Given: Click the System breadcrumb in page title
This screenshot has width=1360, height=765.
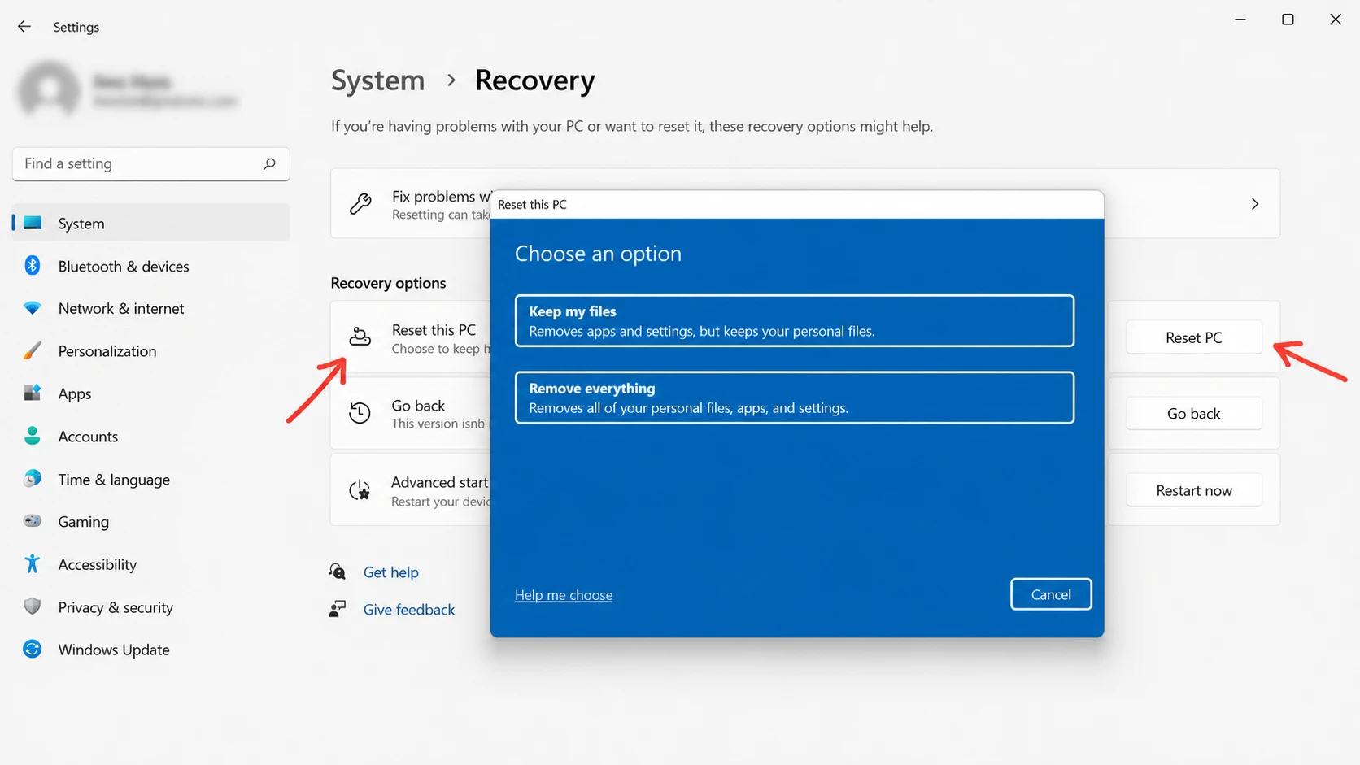Looking at the screenshot, I should [x=377, y=80].
